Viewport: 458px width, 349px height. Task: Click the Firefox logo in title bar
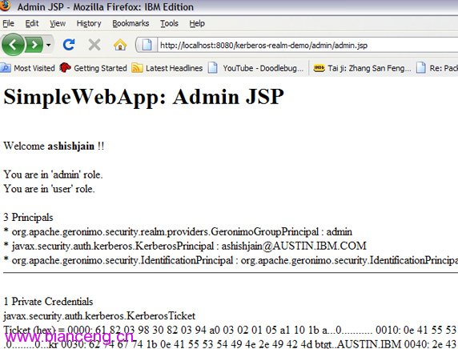point(5,6)
